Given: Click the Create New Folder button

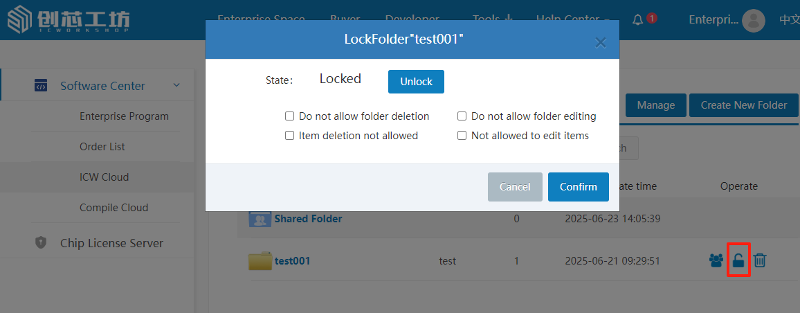Looking at the screenshot, I should (743, 105).
